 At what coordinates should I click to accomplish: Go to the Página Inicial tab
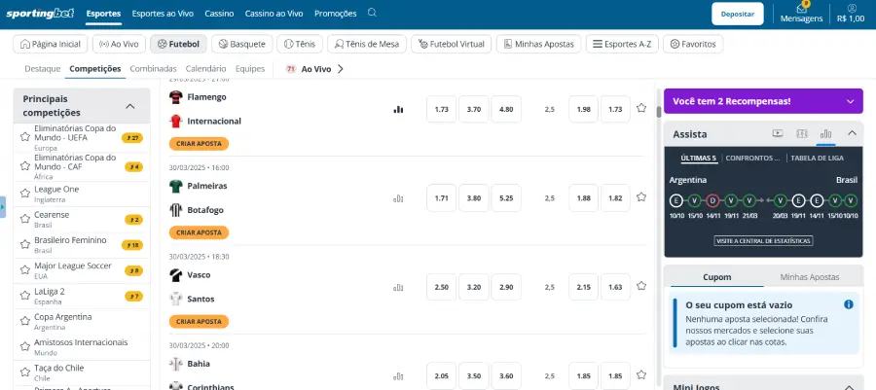51,44
